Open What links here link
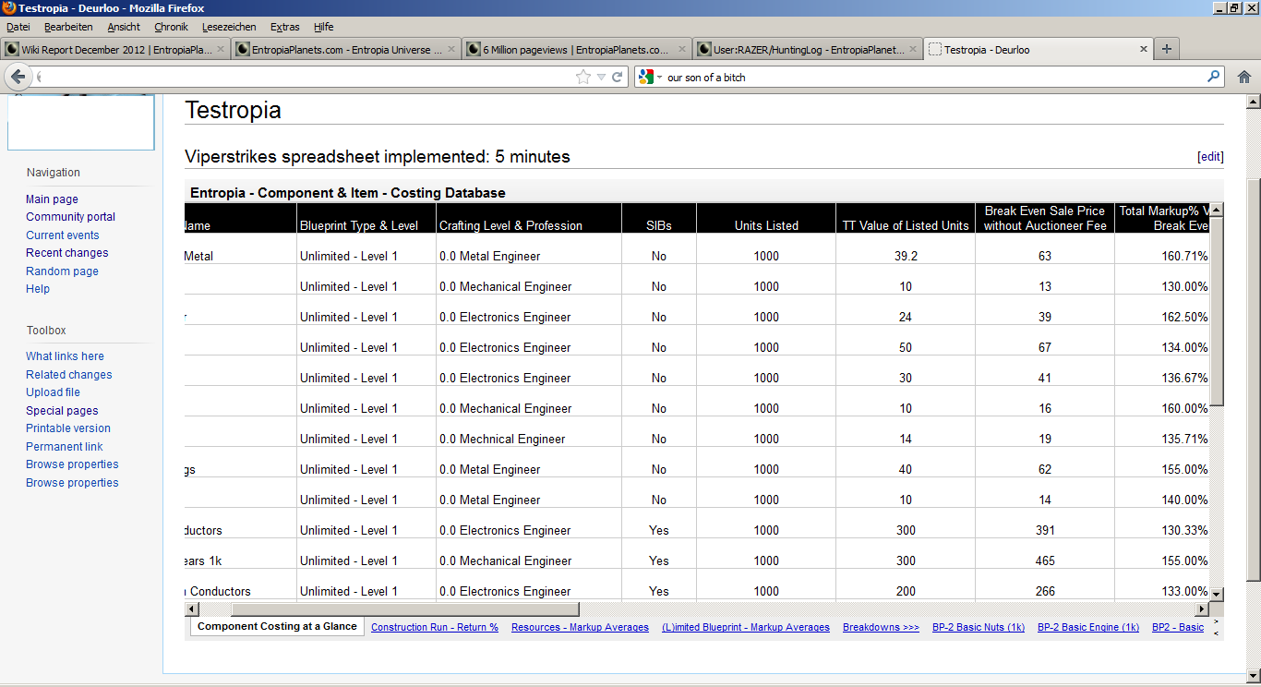The height and width of the screenshot is (687, 1261). (x=65, y=356)
